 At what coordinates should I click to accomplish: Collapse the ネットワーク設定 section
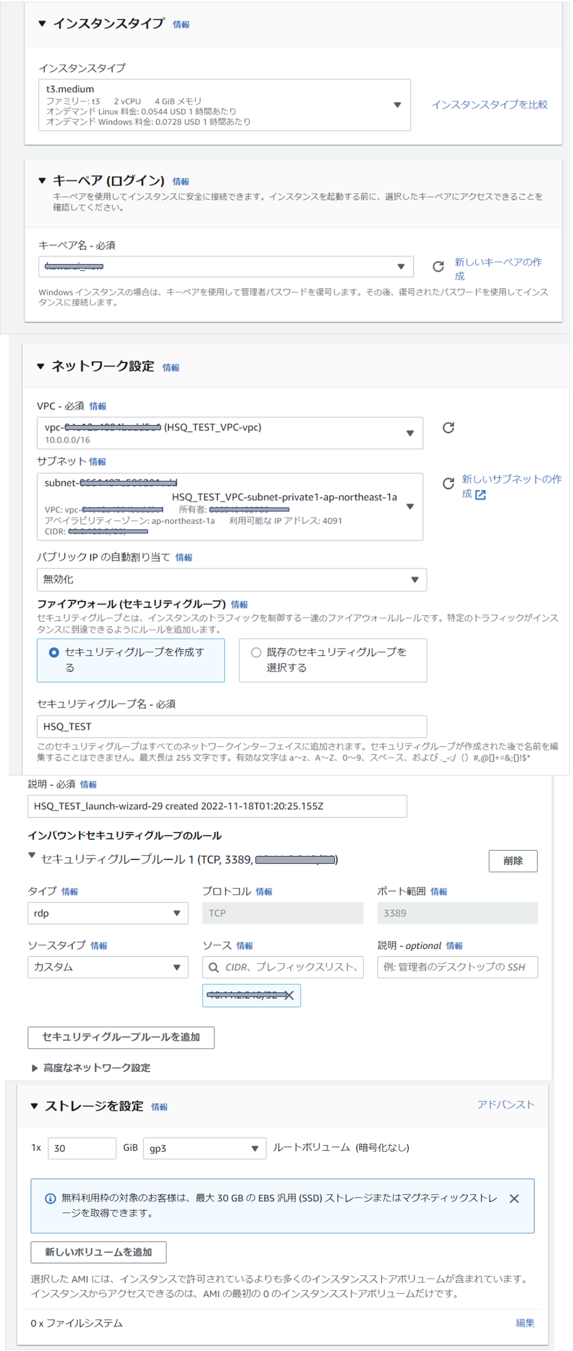(41, 366)
